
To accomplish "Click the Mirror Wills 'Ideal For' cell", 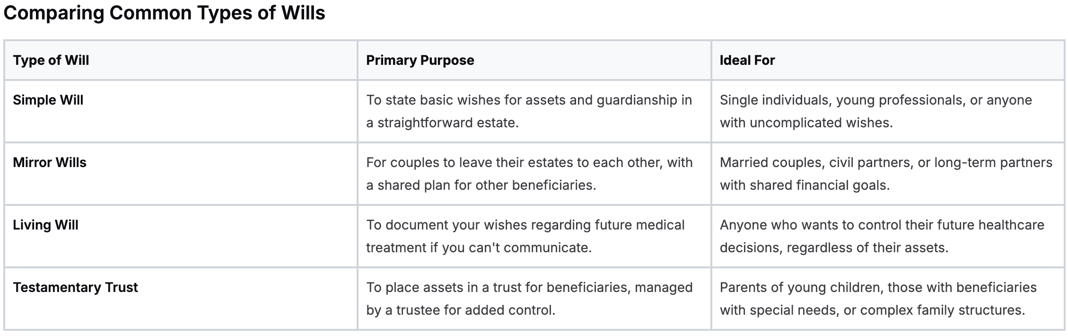I will 885,174.
